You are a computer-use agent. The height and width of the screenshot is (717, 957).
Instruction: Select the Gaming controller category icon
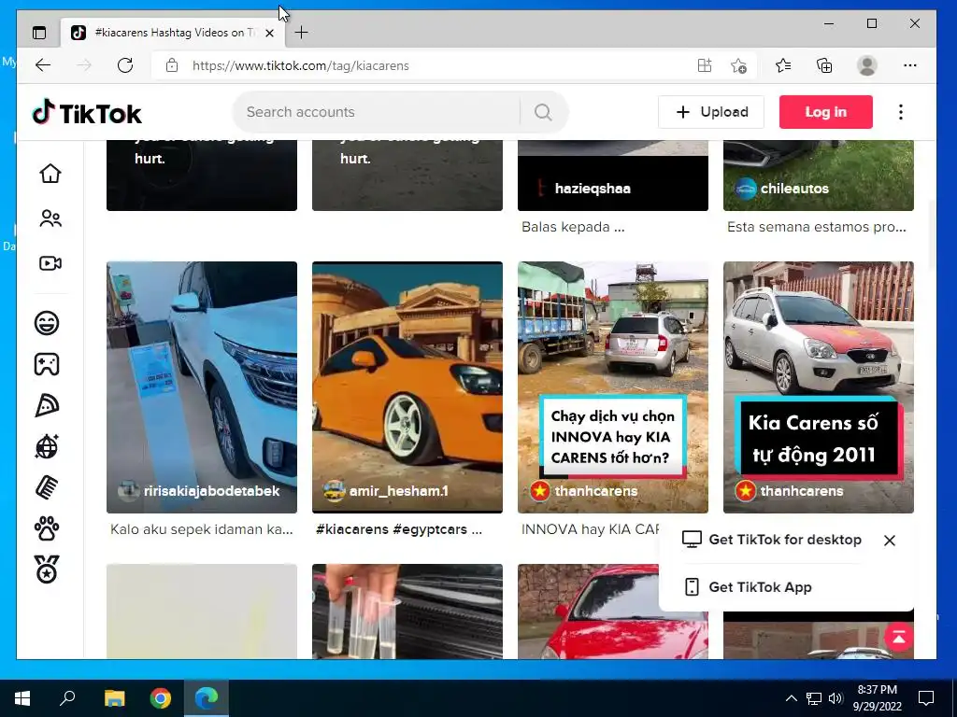[47, 364]
